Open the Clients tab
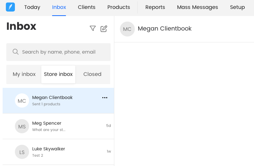The image size is (254, 166). click(86, 7)
